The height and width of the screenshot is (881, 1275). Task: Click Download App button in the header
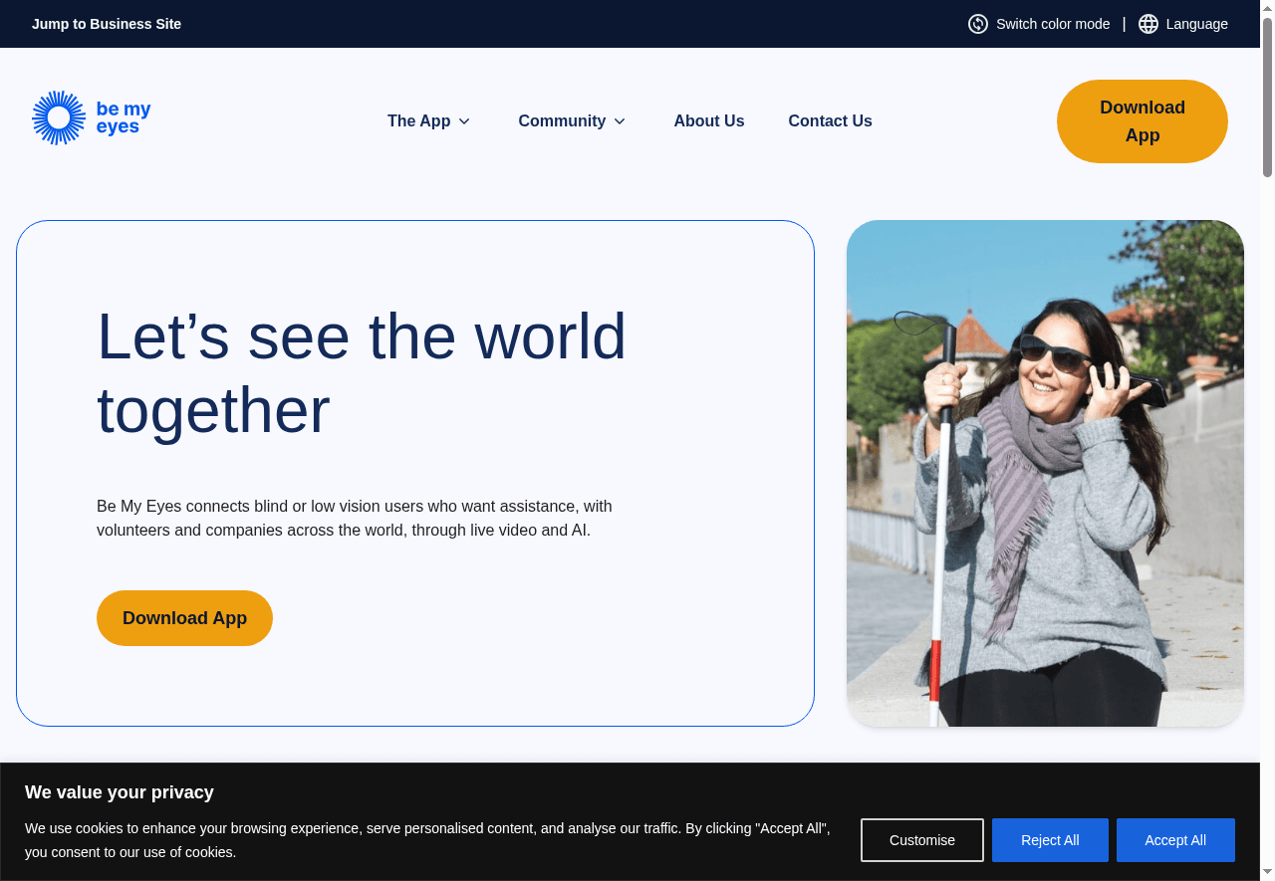(x=1142, y=121)
